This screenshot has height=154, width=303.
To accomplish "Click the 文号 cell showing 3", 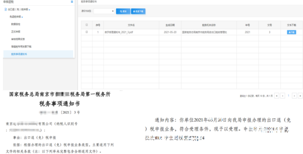I will pyautogui.click(x=270, y=32).
